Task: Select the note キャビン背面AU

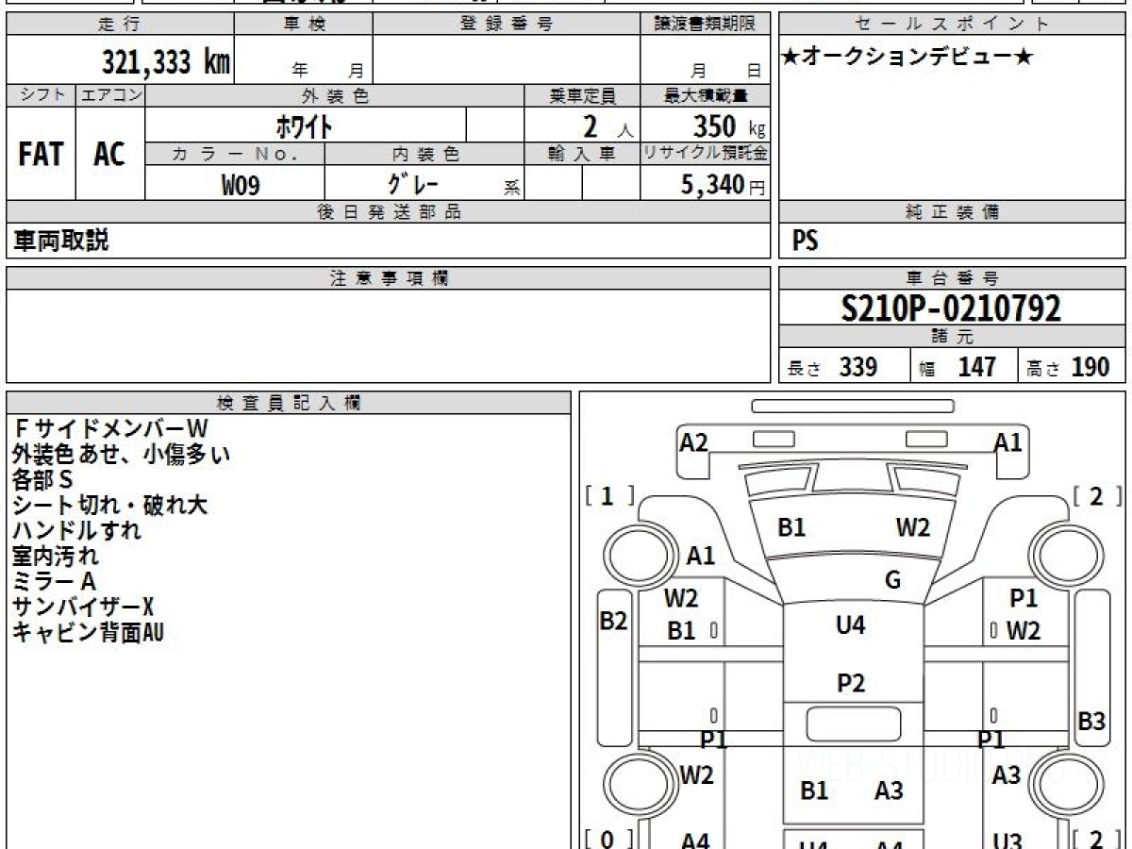Action: [88, 632]
